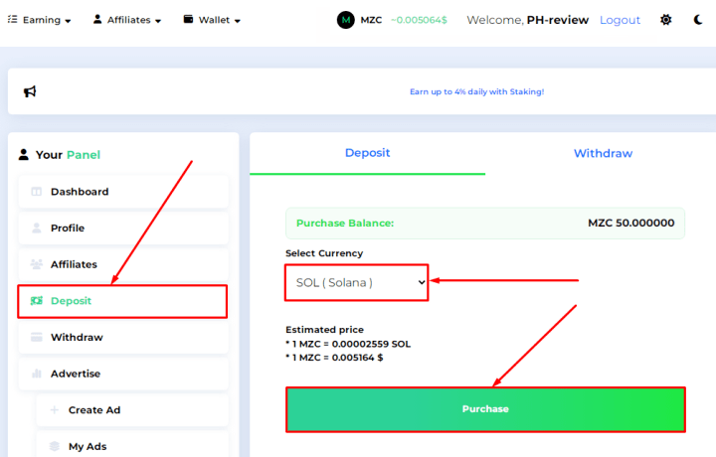Click the Deposit money icon
716x457 pixels.
click(37, 301)
